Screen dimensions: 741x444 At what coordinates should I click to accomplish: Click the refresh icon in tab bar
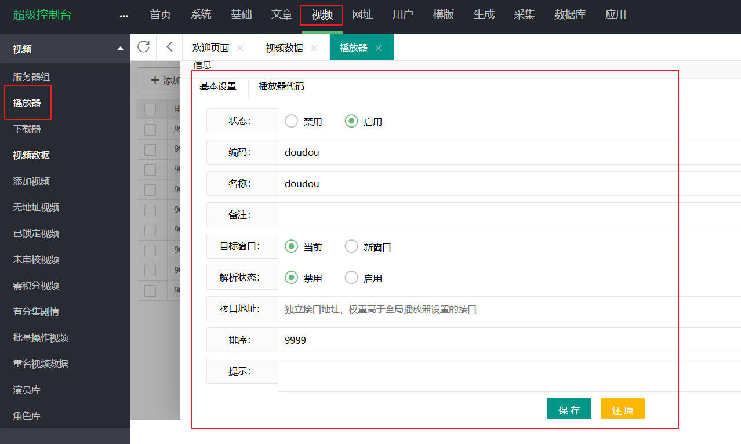point(143,47)
